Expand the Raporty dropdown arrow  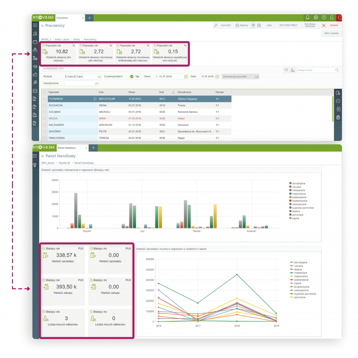(253, 25)
